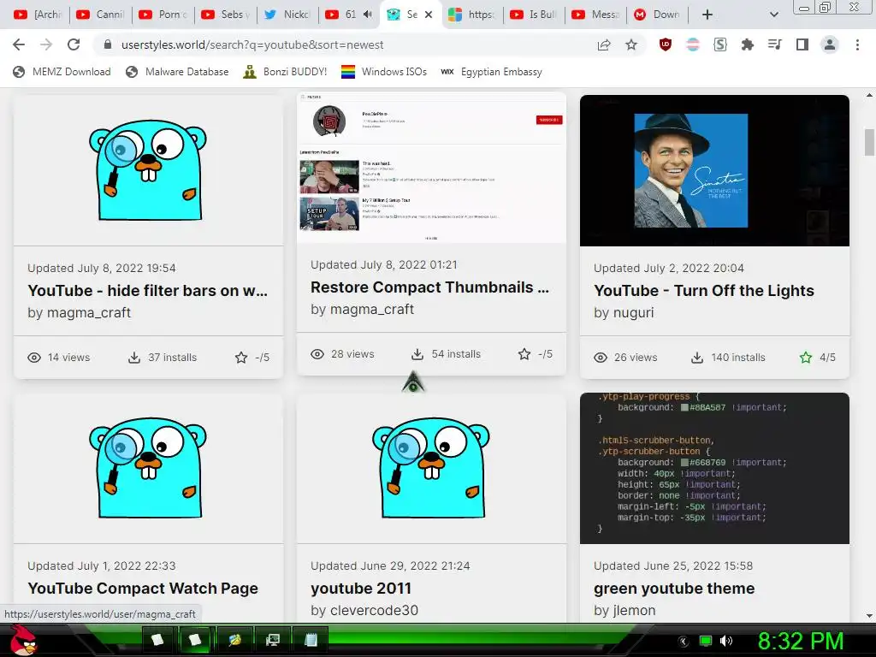Click the eye icon beside 28 views
The width and height of the screenshot is (876, 657).
coord(317,354)
